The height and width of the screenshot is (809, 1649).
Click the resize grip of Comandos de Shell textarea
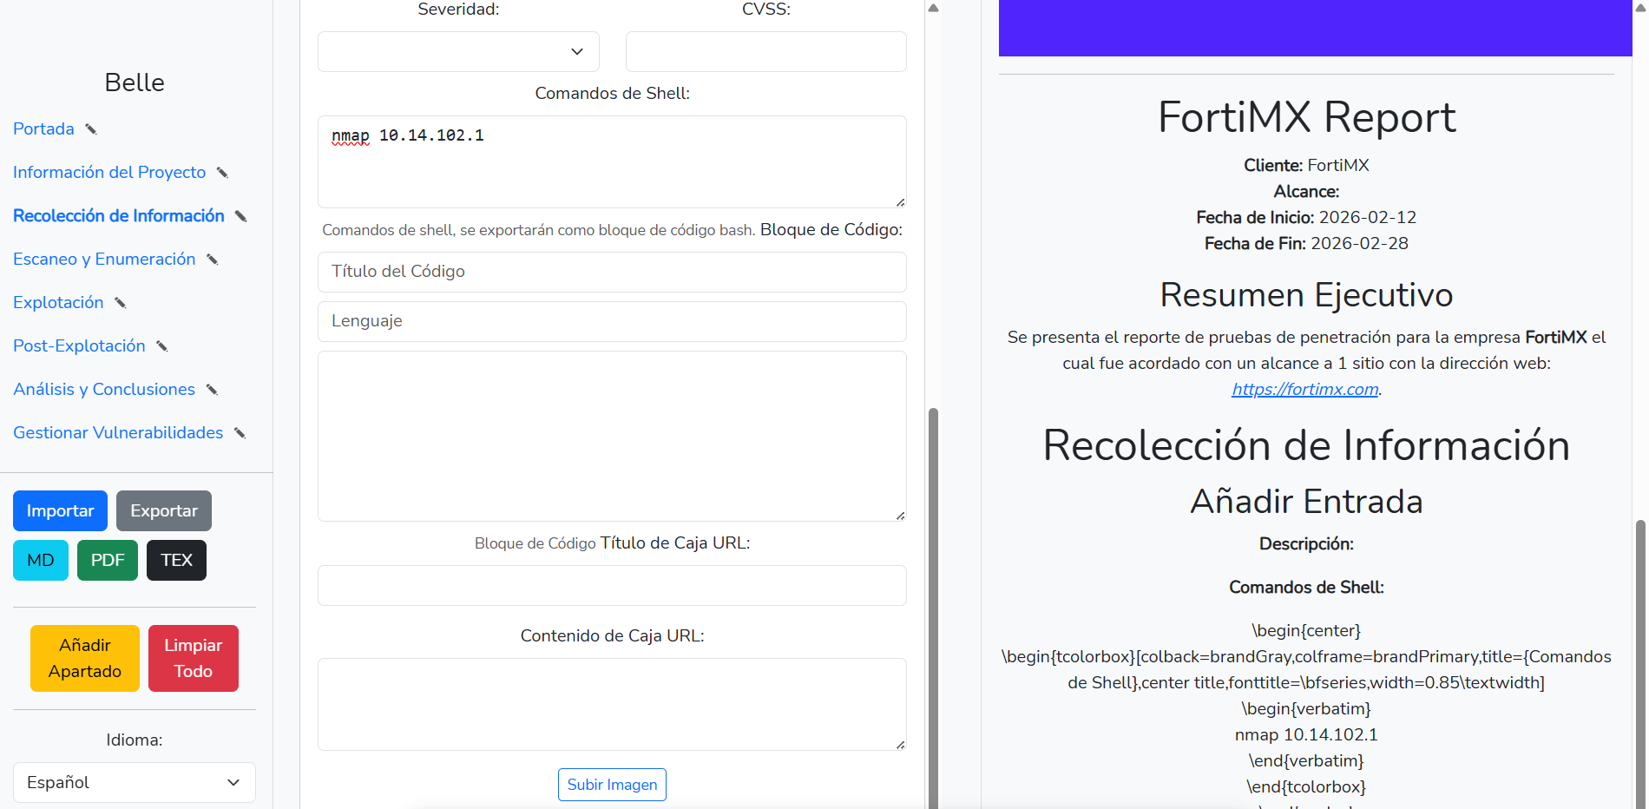900,202
